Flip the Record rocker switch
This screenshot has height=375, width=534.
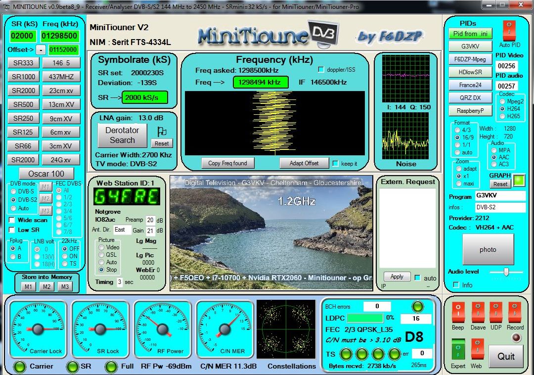tap(515, 312)
